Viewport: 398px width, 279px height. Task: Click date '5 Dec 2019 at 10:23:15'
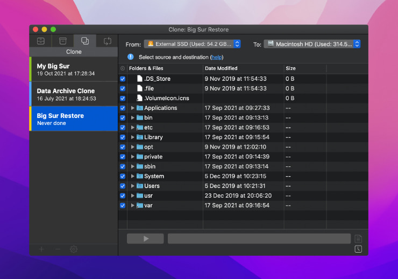coord(235,176)
